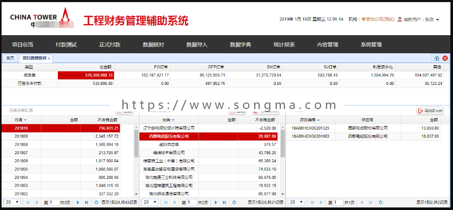Viewport: 453px width, 210px height.
Task: Click the 分类 list vertical scrollbar thumb
Action: pyautogui.click(x=283, y=143)
